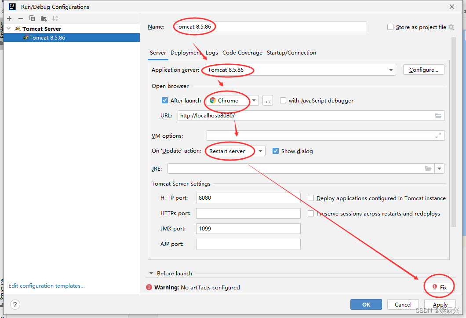Open the Application server dropdown
This screenshot has height=318, width=466.
(x=390, y=70)
